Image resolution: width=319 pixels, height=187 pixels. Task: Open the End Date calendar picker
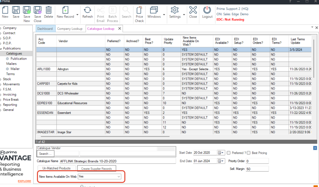click(221, 161)
